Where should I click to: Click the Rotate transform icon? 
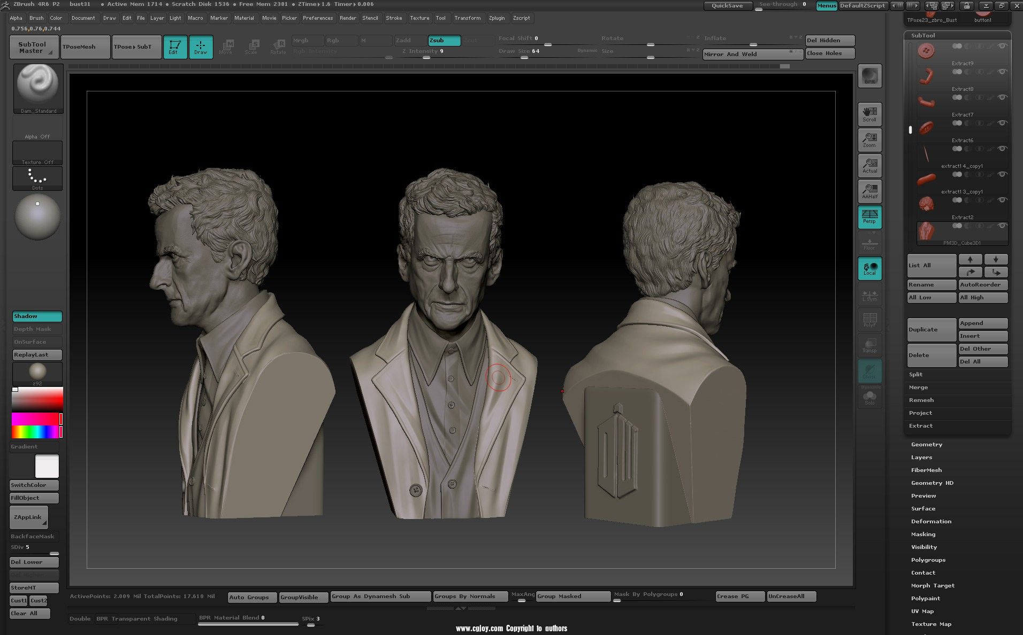(x=278, y=47)
